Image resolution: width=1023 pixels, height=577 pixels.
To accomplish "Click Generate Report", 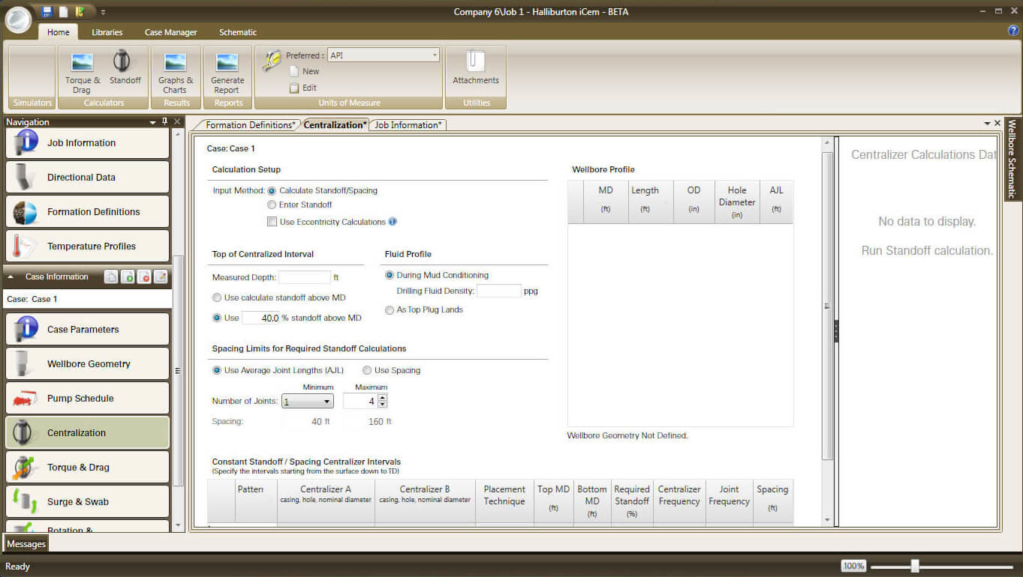I will (227, 72).
